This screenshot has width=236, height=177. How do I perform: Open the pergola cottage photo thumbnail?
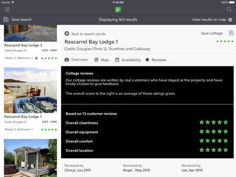pos(30,158)
